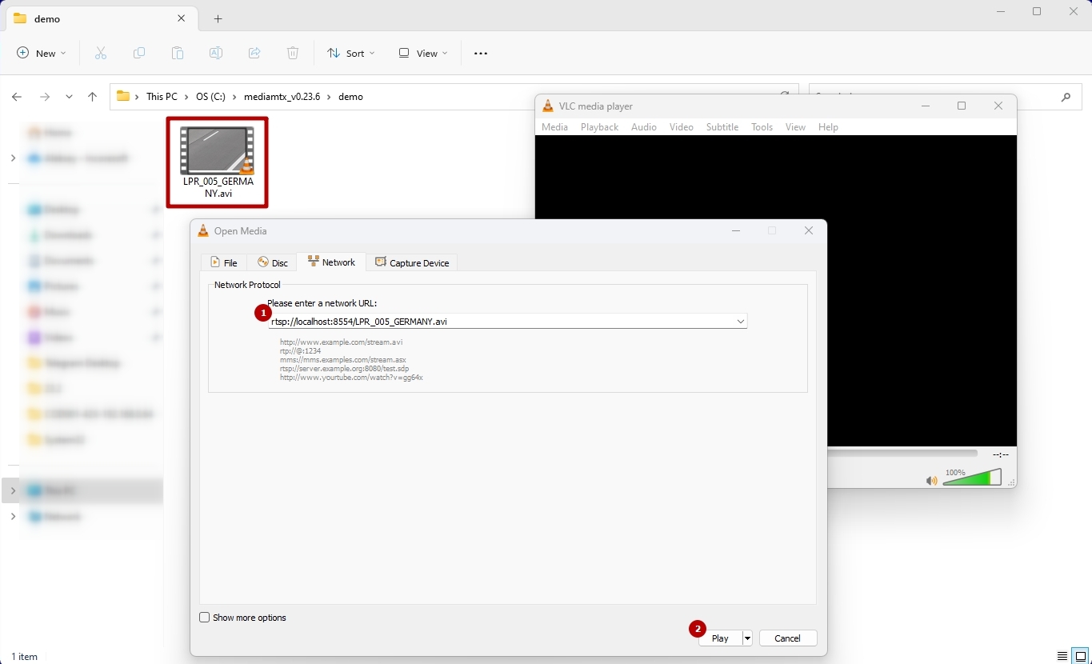1092x664 pixels.
Task: Click the Cut icon in Explorer toolbar
Action: point(101,53)
